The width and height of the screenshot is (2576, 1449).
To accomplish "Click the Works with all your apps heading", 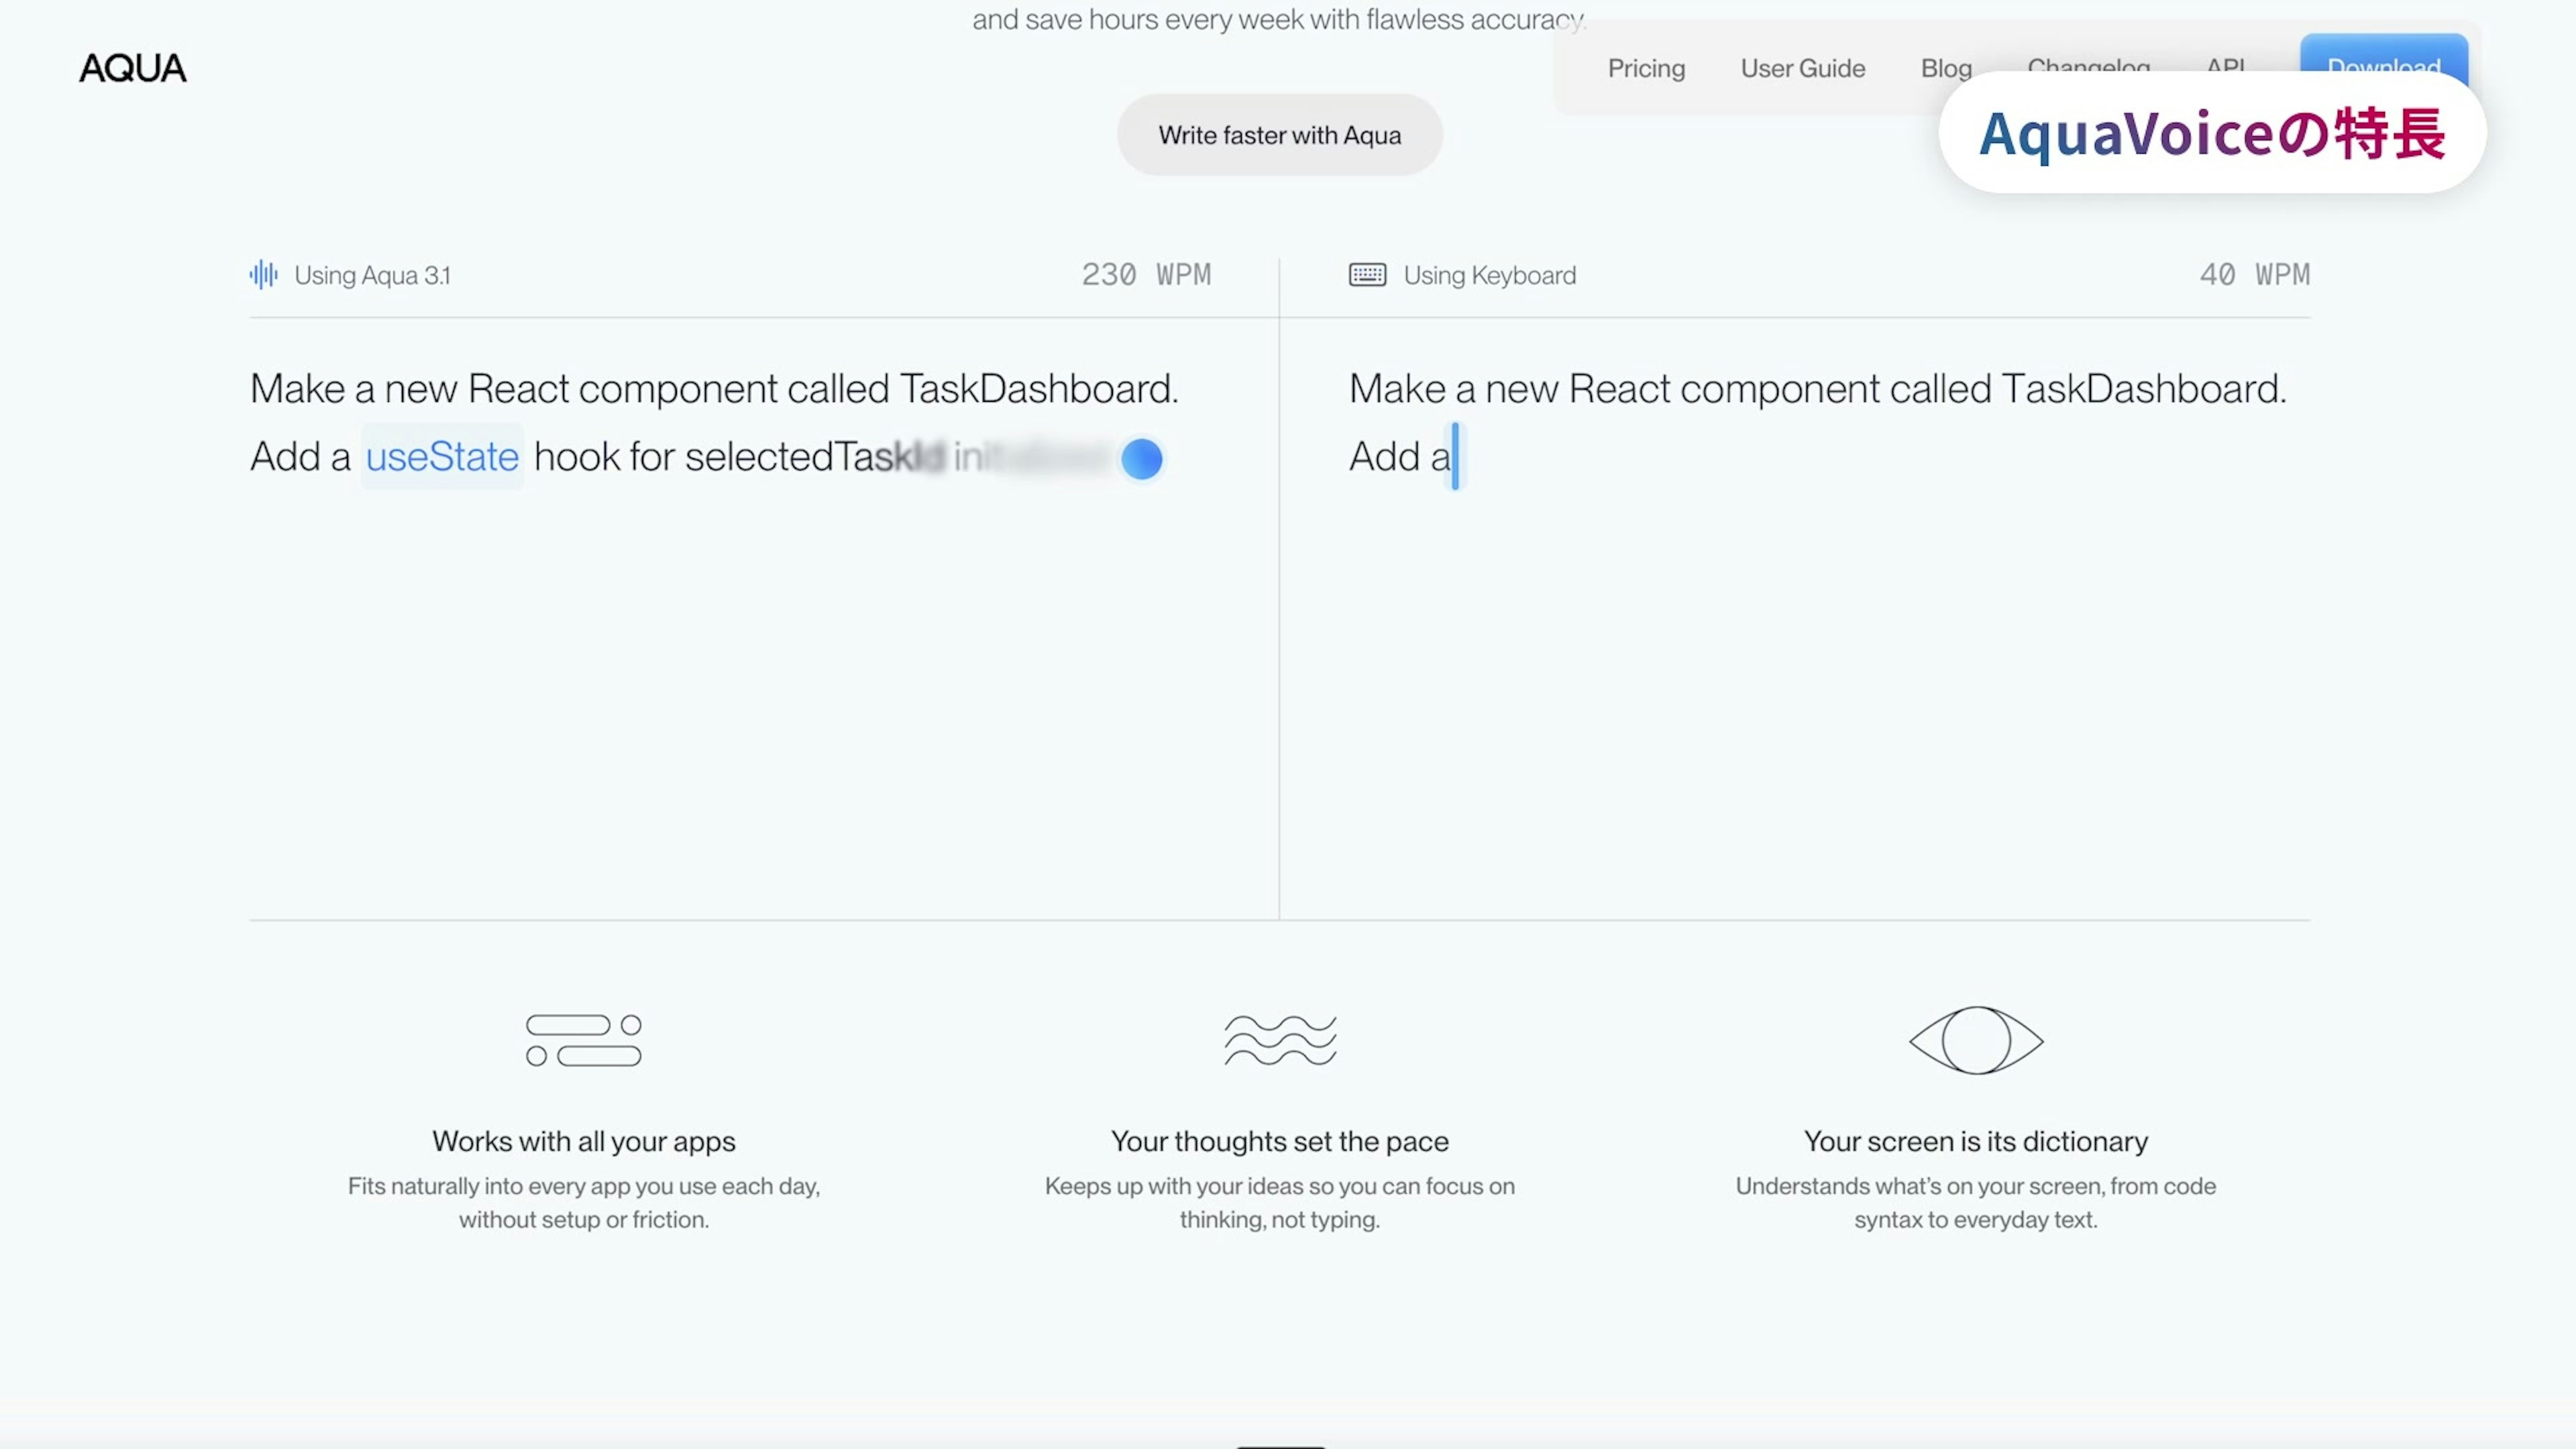I will coord(584,1141).
